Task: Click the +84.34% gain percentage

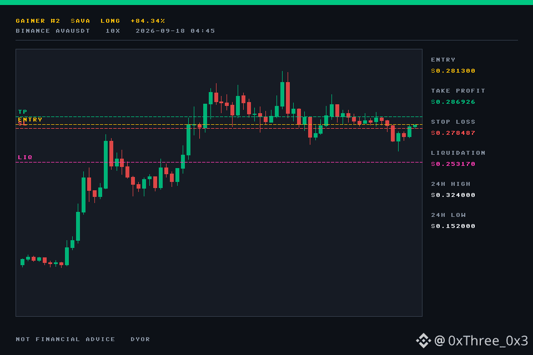Action: (148, 21)
